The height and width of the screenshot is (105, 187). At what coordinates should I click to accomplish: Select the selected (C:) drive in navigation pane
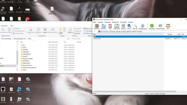pyautogui.click(x=8, y=66)
